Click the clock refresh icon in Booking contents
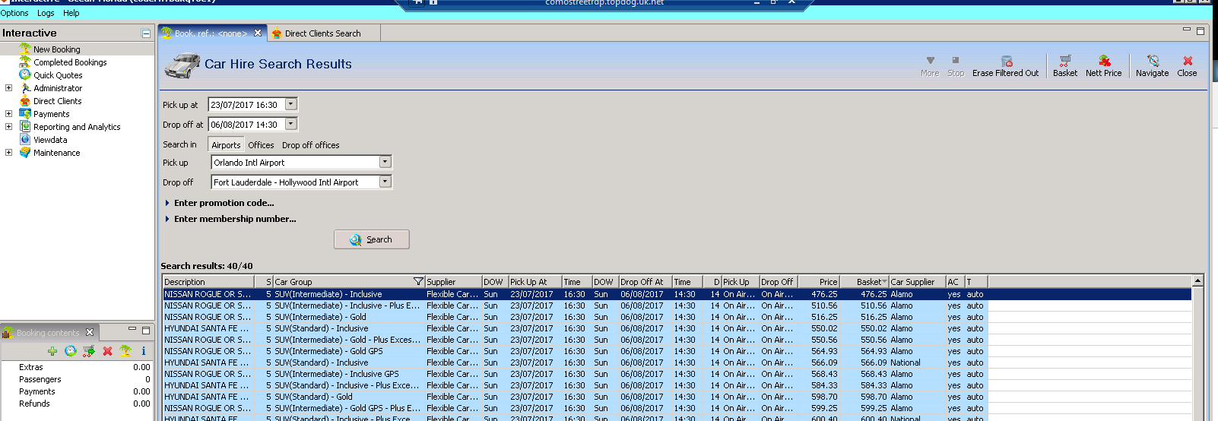 click(x=71, y=351)
